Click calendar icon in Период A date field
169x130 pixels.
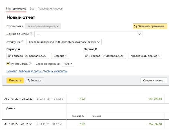pyautogui.click(x=9, y=56)
